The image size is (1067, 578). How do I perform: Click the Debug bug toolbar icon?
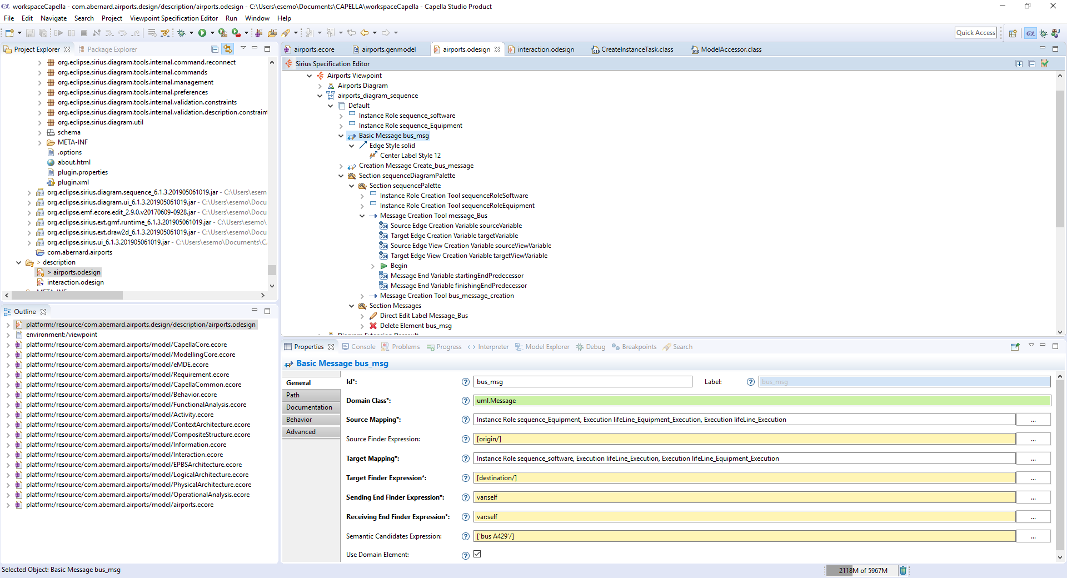point(181,33)
